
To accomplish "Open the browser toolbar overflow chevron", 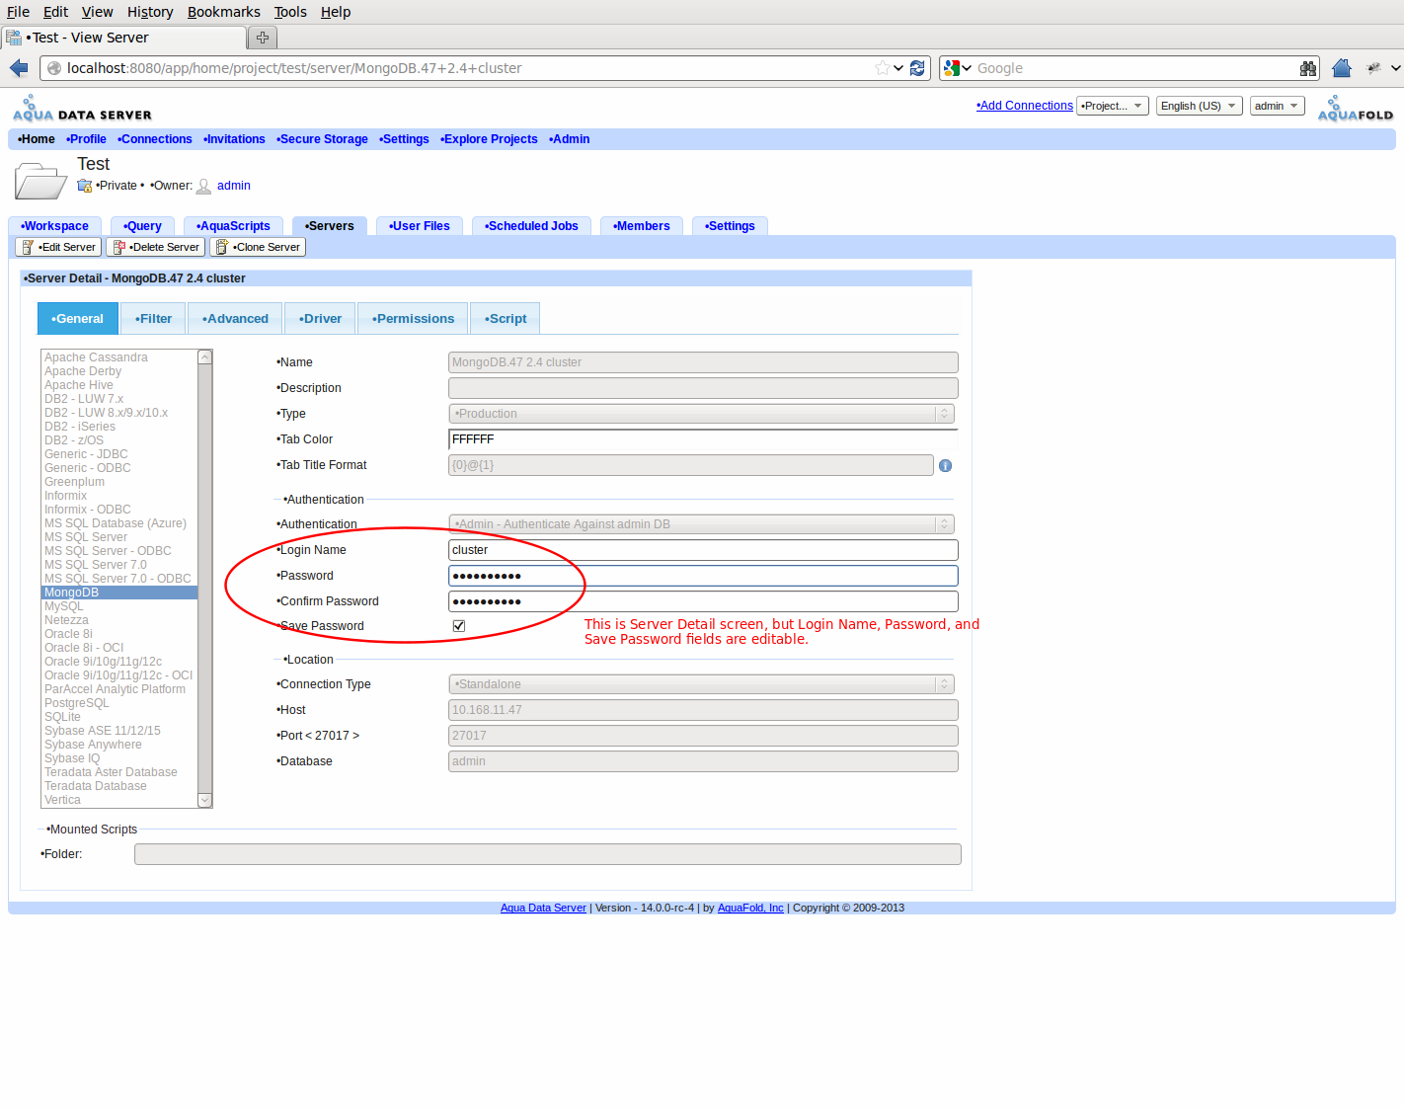I will pyautogui.click(x=1395, y=68).
